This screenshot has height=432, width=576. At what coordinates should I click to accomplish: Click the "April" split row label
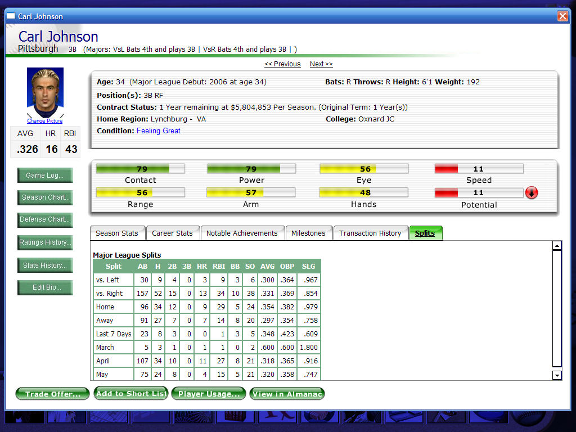coord(103,361)
